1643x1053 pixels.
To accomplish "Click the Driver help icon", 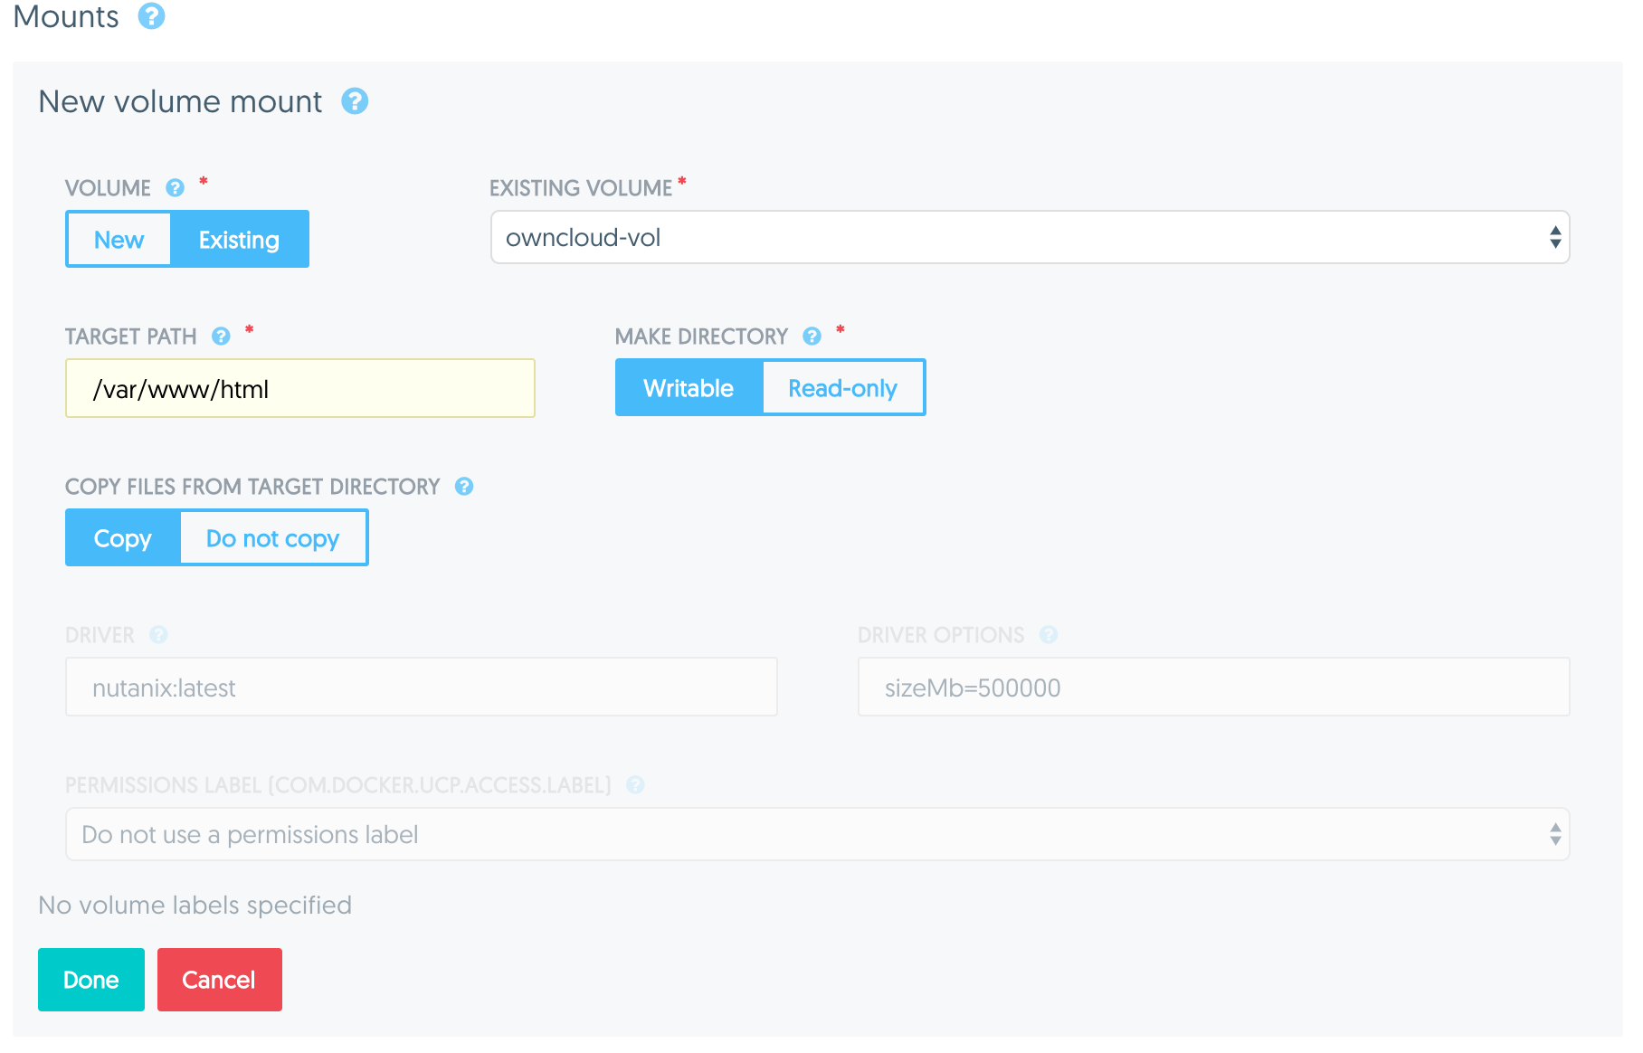I will tap(159, 635).
